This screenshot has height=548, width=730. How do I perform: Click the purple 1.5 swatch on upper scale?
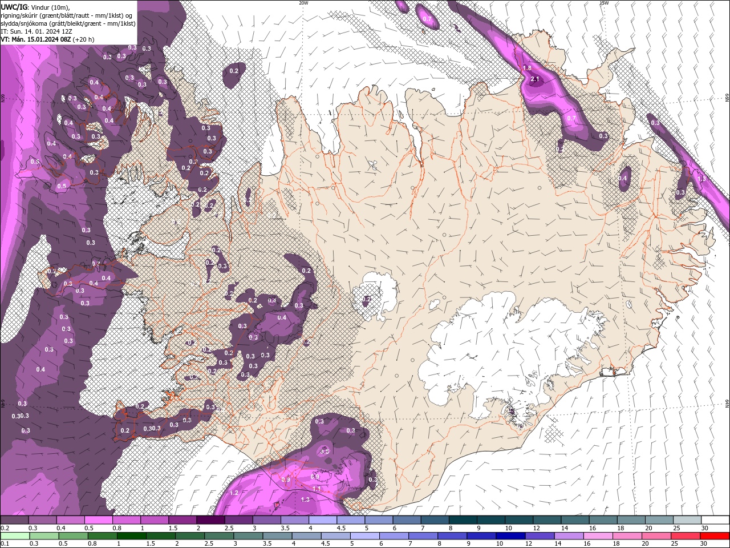(x=182, y=520)
